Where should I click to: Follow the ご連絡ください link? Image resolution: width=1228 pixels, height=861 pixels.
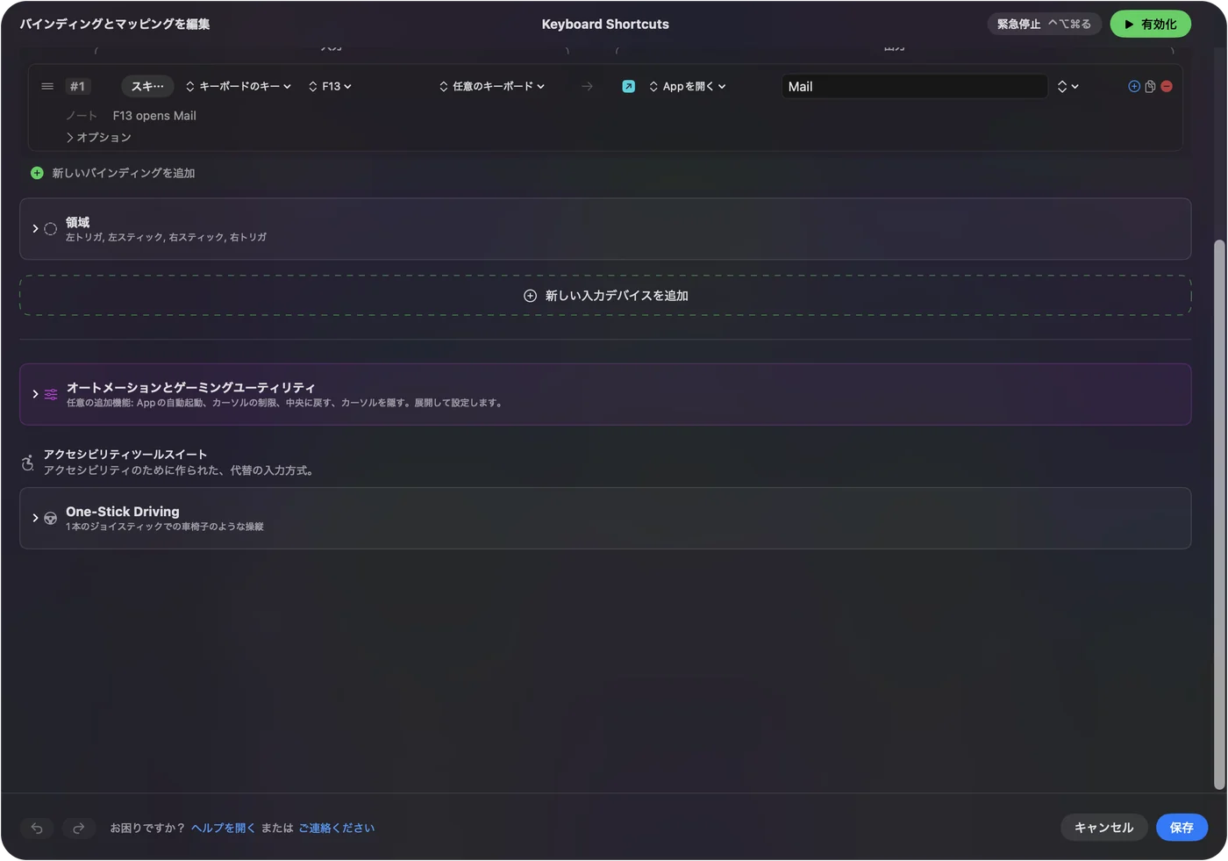[336, 828]
